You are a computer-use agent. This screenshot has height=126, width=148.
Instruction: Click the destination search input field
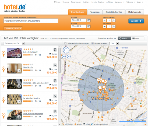pyautogui.click(x=31, y=21)
